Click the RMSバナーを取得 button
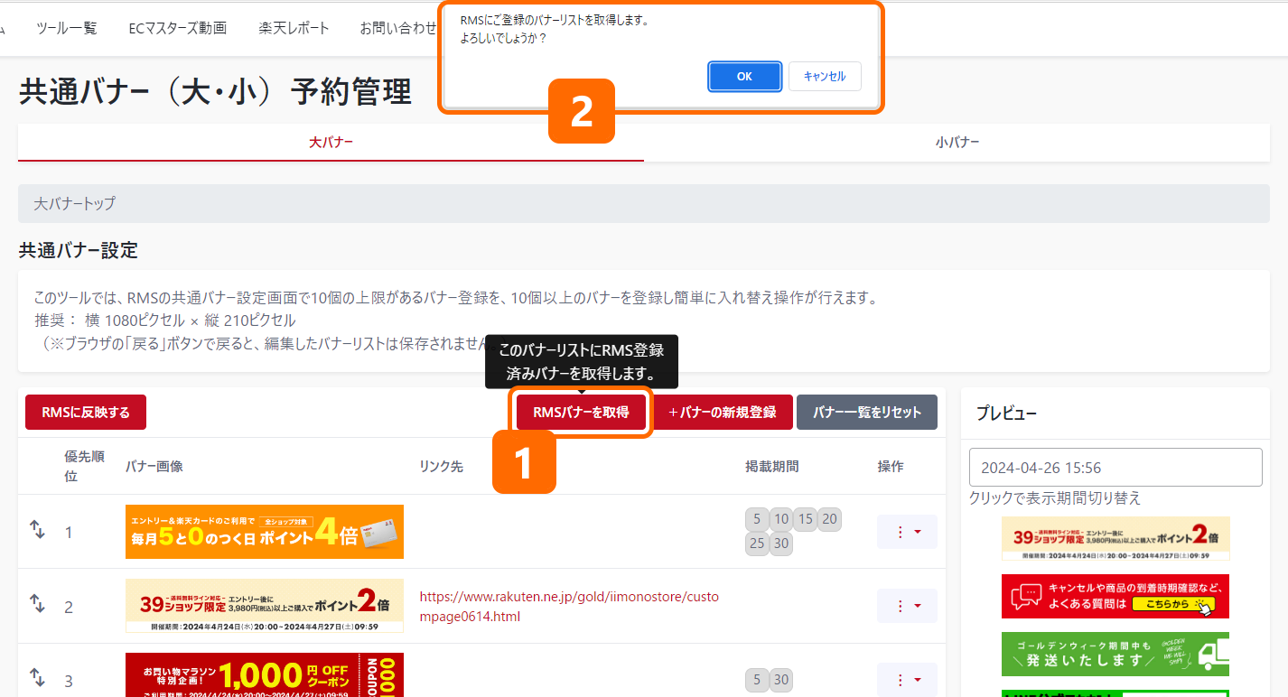 (x=581, y=413)
